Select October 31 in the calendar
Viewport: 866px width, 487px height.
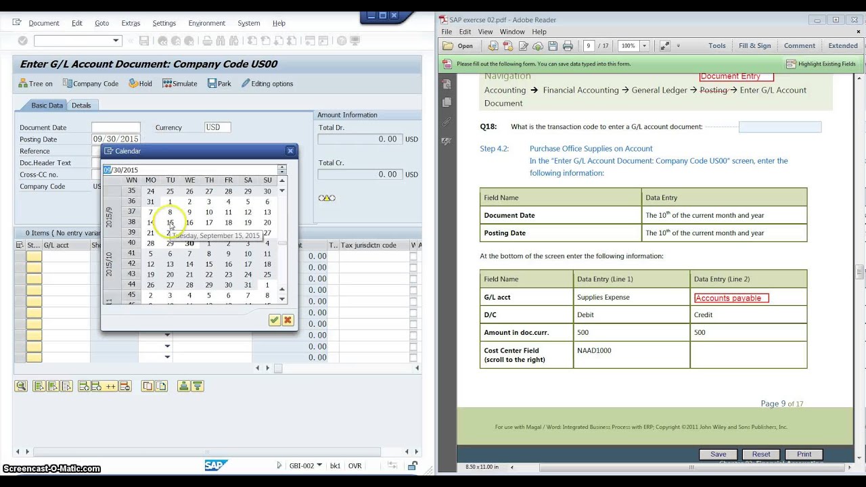coord(248,285)
